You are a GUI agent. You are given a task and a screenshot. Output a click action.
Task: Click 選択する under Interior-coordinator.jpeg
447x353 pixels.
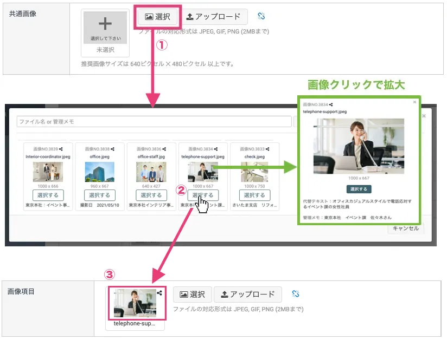click(48, 195)
